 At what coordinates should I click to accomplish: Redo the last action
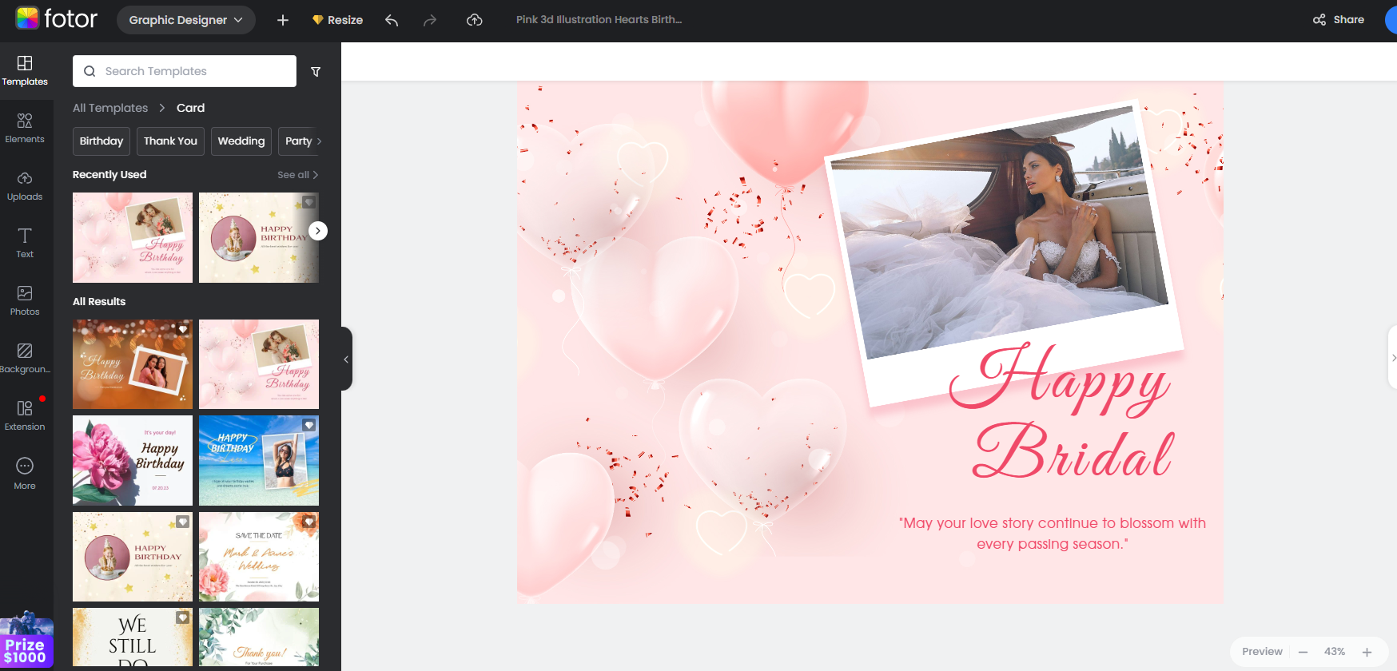[430, 20]
